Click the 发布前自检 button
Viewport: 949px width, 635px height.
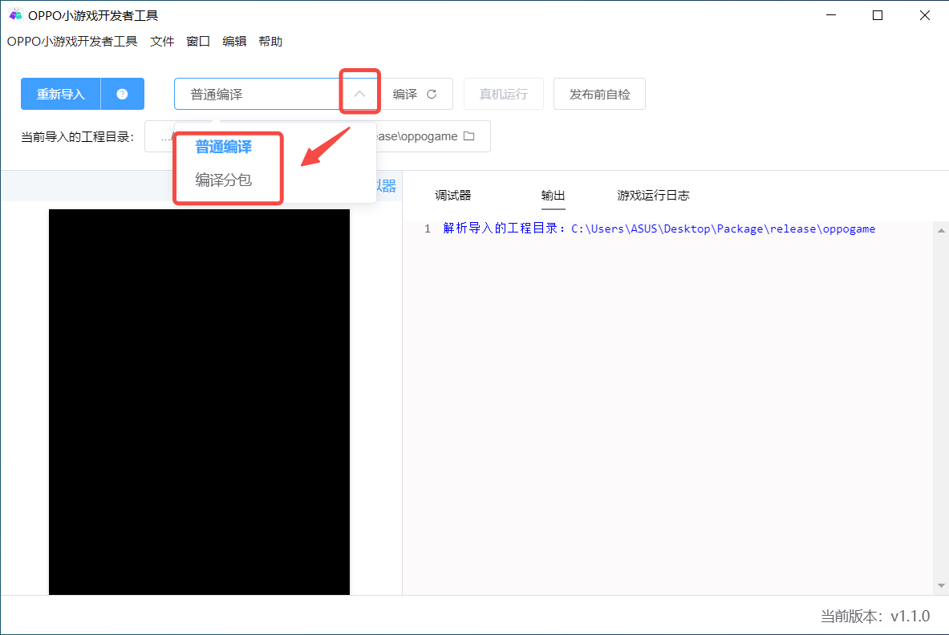[599, 94]
